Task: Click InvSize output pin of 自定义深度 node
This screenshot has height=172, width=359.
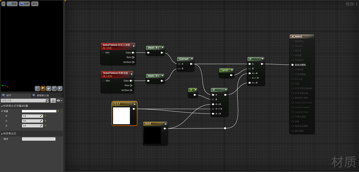Action: click(x=133, y=62)
